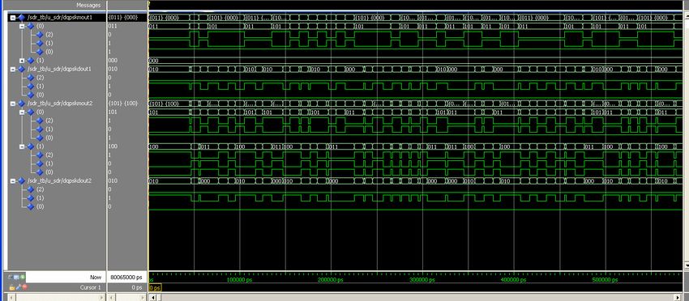Viewport: 689px width, 301px height.
Task: Click down arrow of waveform vertical scrollbar
Action: click(x=687, y=265)
